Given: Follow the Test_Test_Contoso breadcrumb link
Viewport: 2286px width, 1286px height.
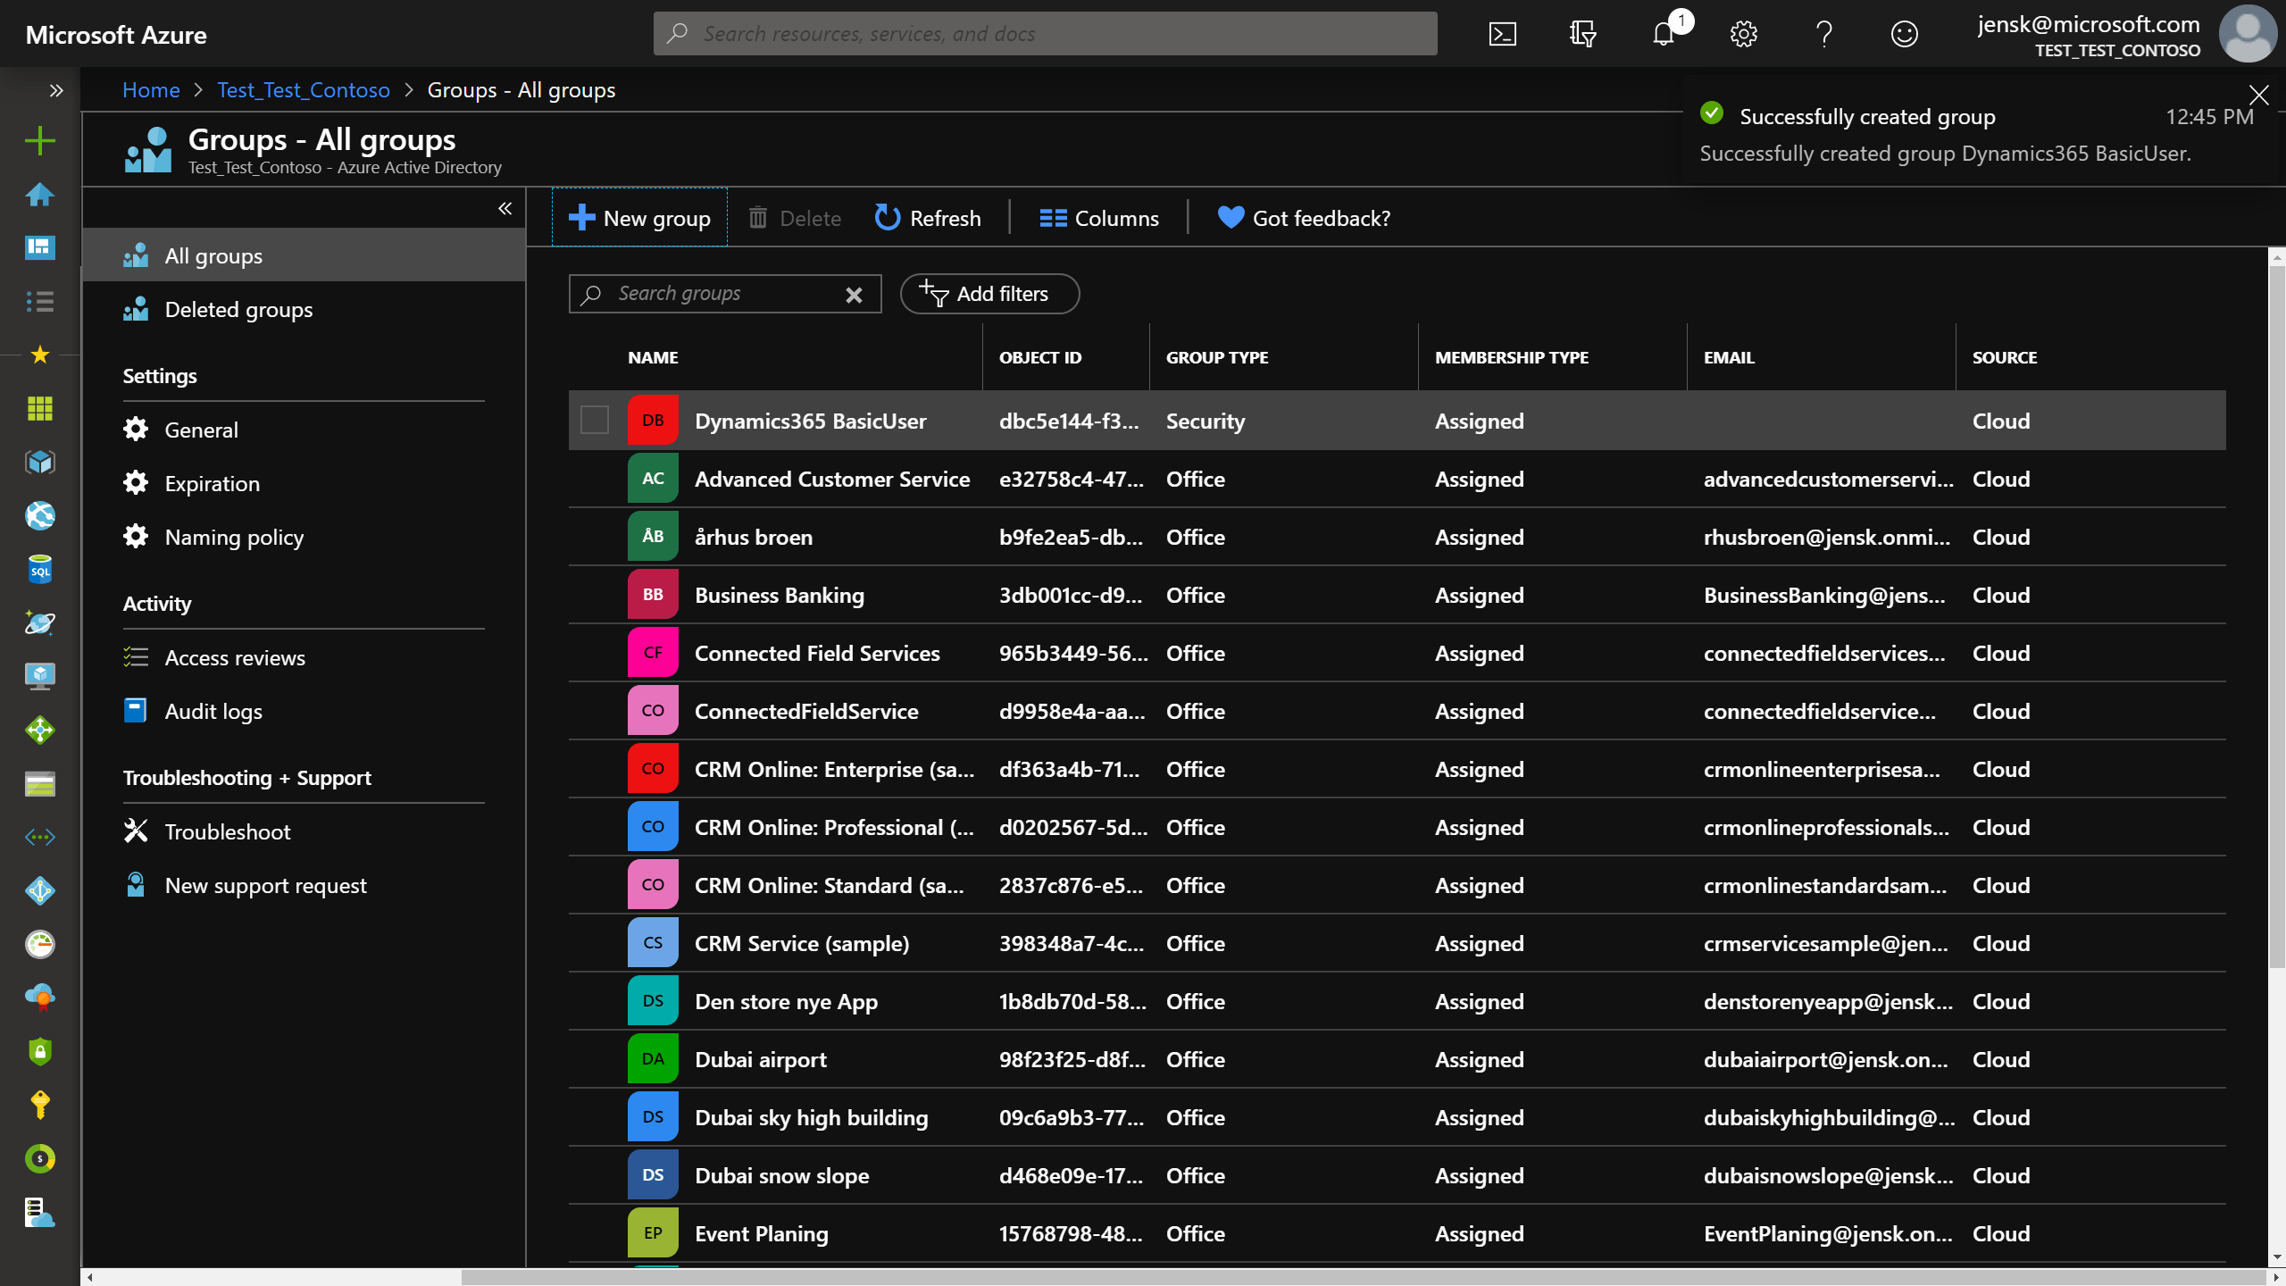Looking at the screenshot, I should pos(304,90).
